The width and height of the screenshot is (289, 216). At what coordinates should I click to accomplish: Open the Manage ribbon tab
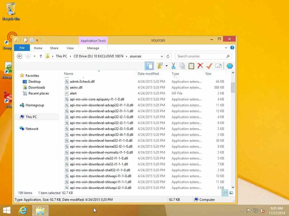pos(93,48)
